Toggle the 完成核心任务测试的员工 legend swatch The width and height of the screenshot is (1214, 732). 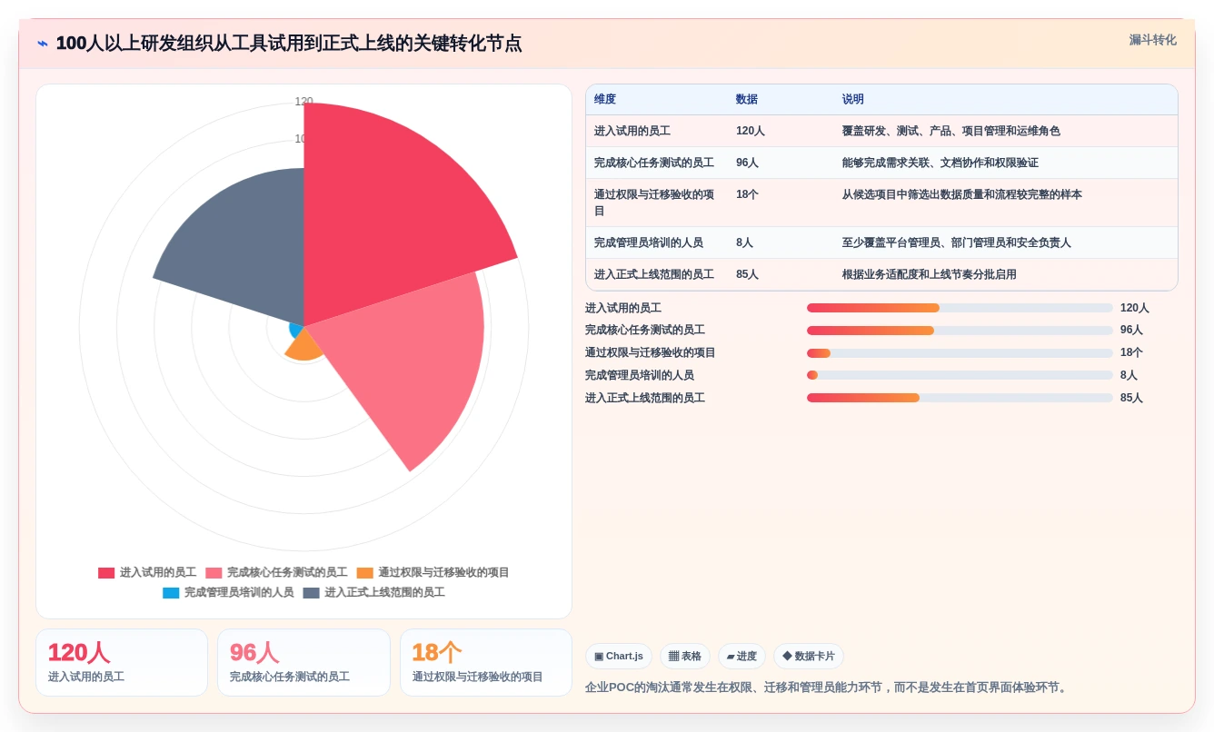point(214,573)
